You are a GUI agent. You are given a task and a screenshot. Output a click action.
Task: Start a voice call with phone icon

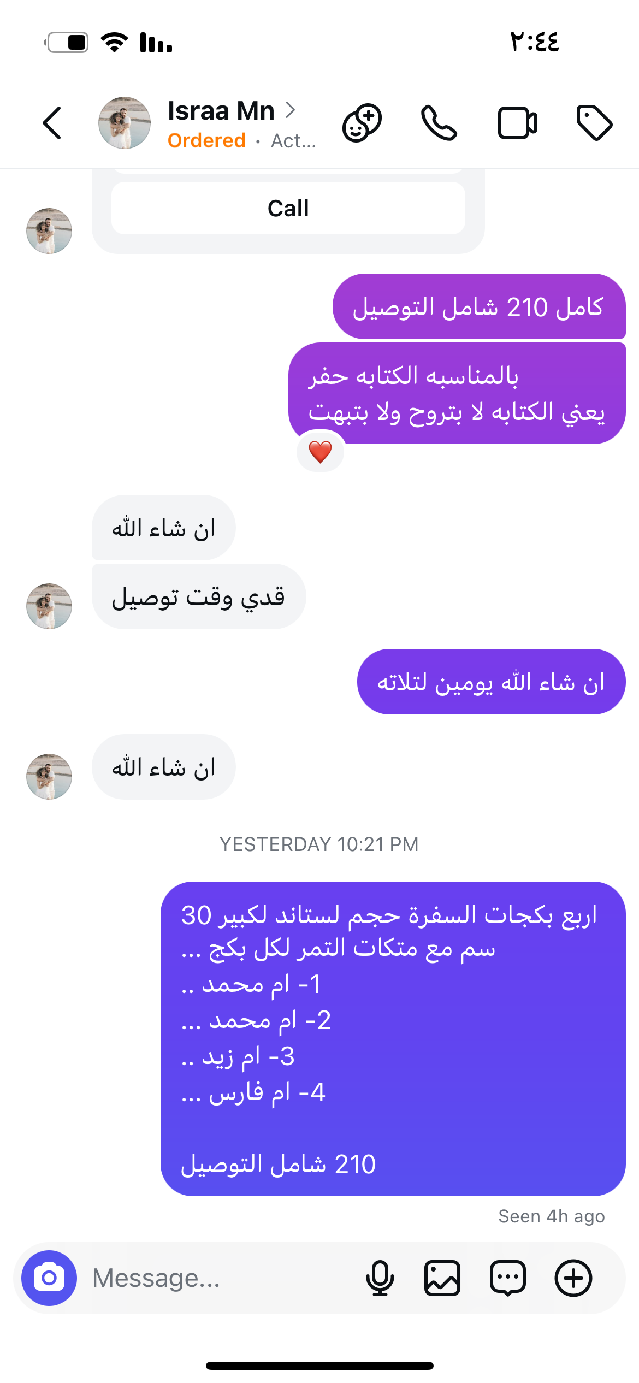click(x=439, y=123)
